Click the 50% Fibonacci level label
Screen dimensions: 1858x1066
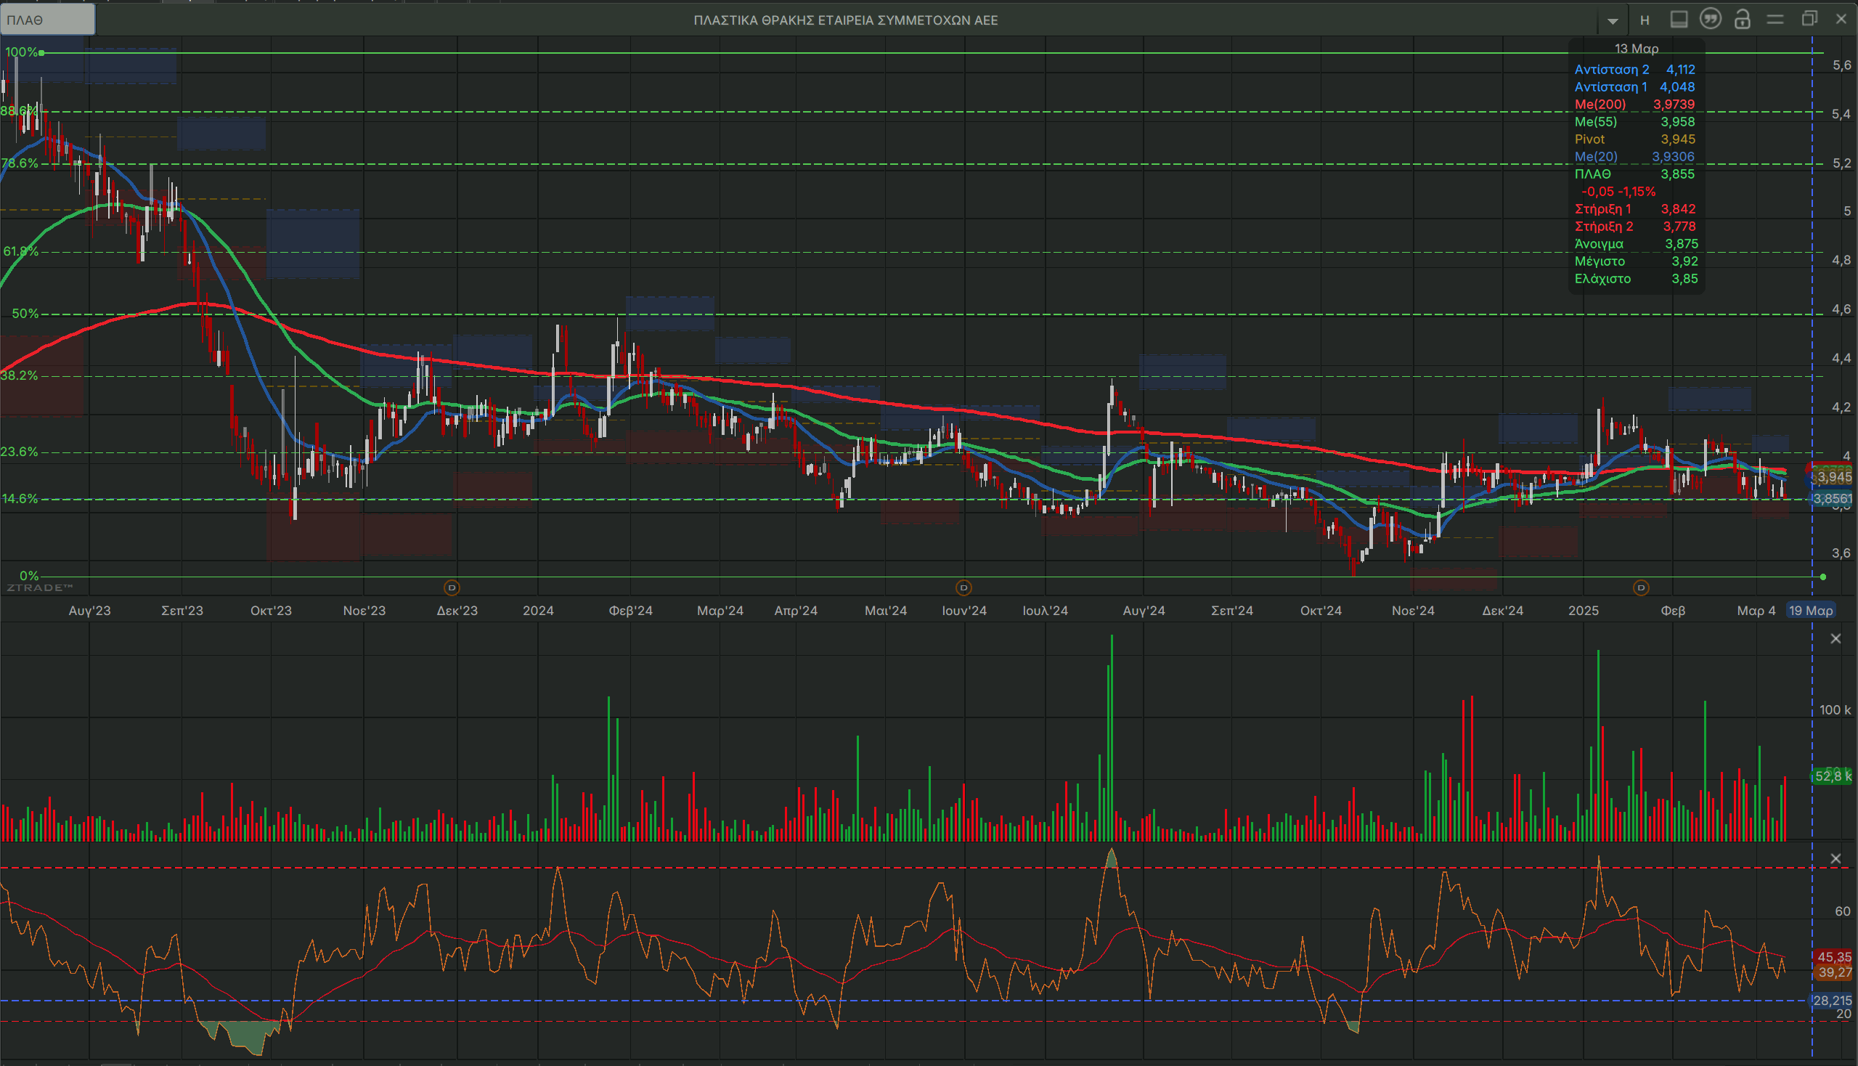[x=25, y=314]
